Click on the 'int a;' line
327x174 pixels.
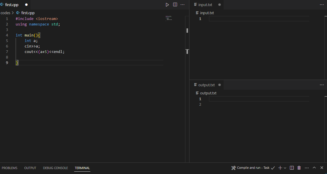pyautogui.click(x=31, y=41)
